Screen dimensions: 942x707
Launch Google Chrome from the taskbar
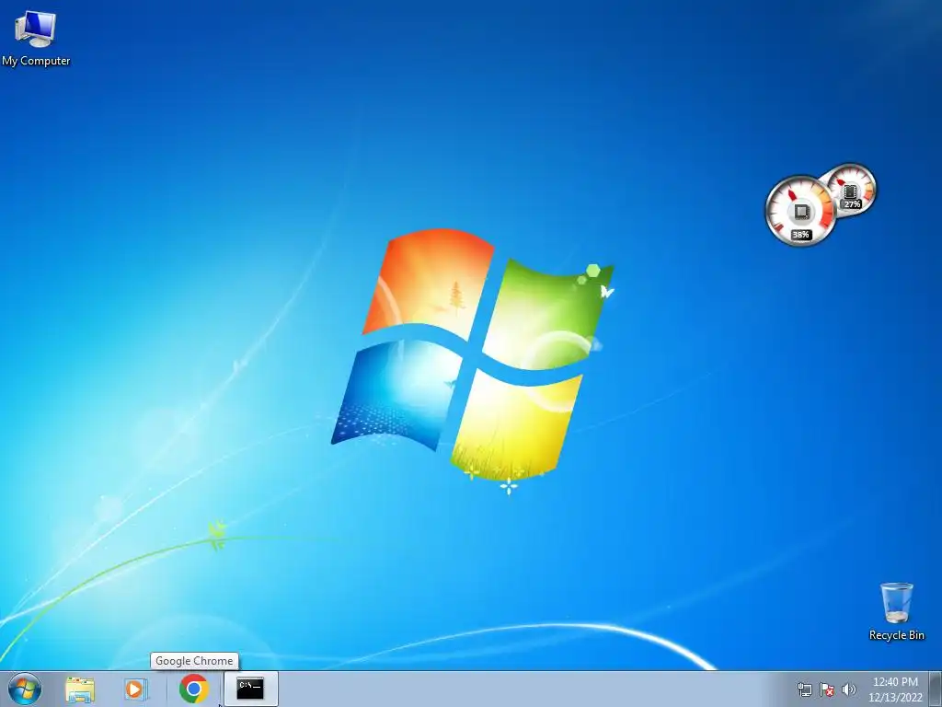pyautogui.click(x=193, y=689)
